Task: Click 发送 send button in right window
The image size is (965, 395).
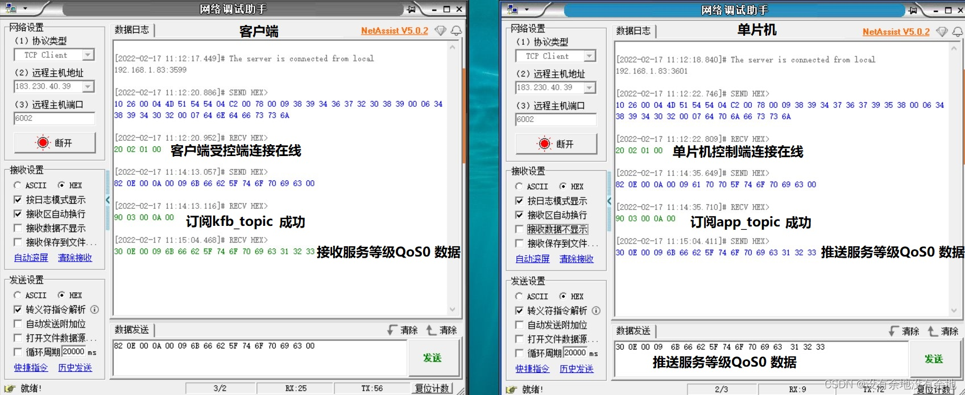Action: [934, 359]
